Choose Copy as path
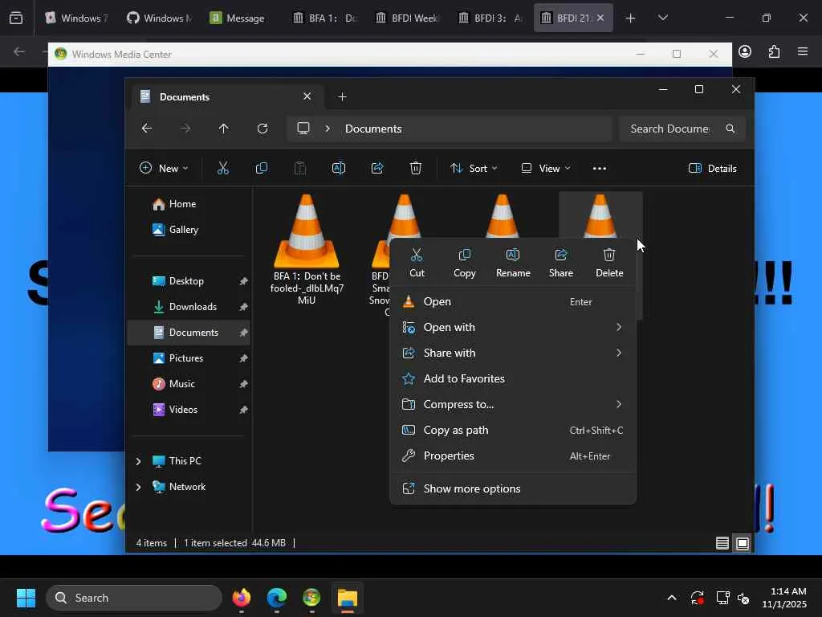Screen dimensions: 822x617 (513, 431)
